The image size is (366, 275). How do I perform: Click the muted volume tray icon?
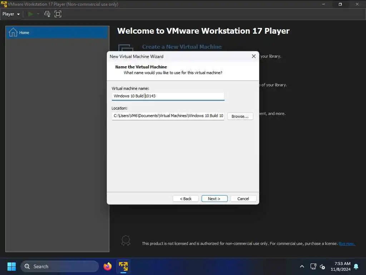[322, 266]
